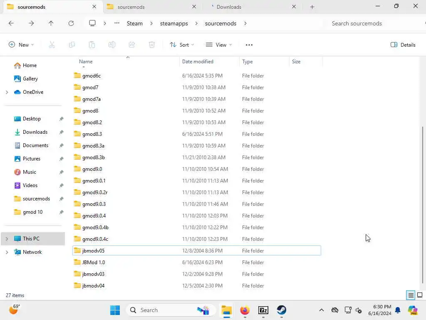This screenshot has width=426, height=320.
Task: Switch to details list view icon
Action: tap(411, 295)
